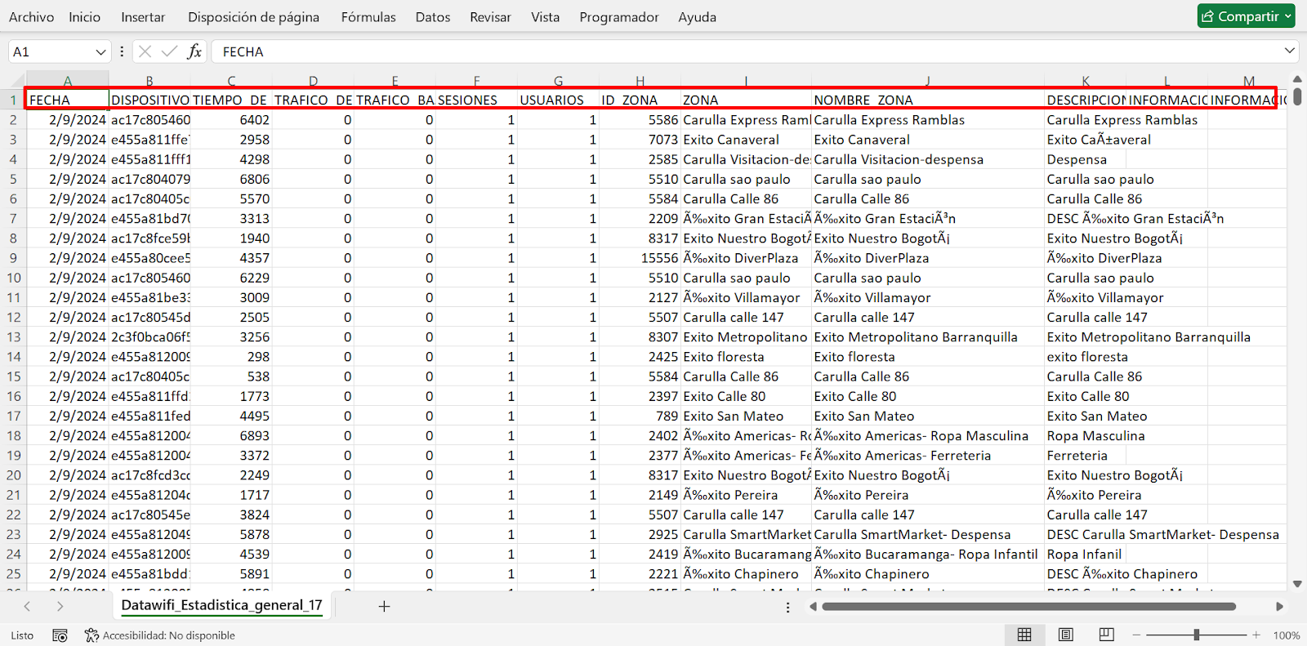Open the Revisar ribbon tab

click(x=490, y=16)
